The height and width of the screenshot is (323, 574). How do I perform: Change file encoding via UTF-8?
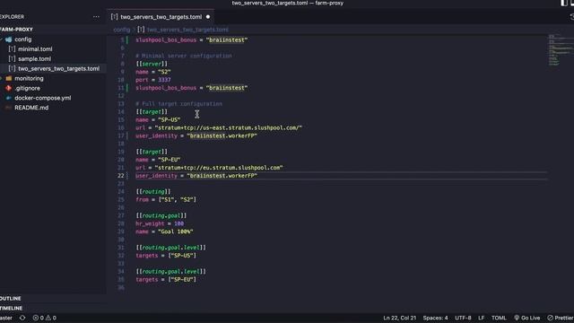point(463,318)
